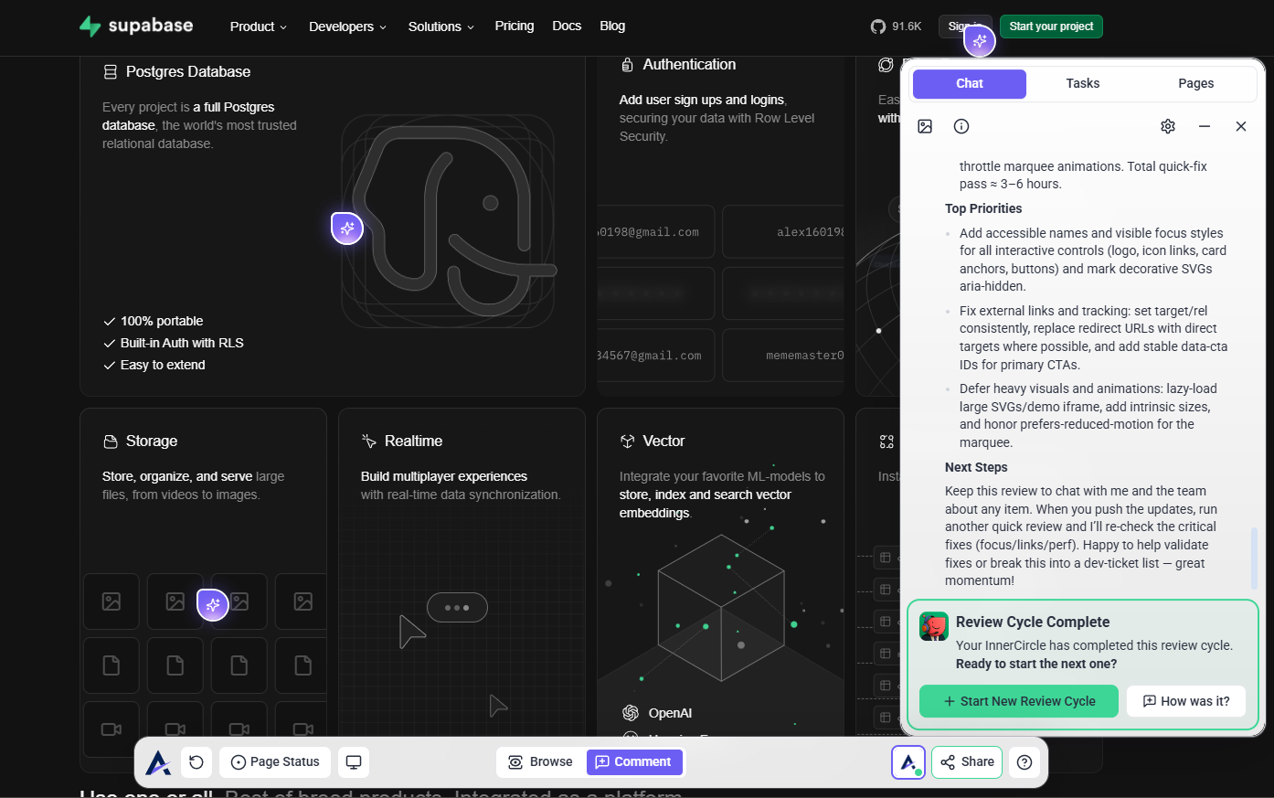Click the info icon in chat panel
This screenshot has width=1274, height=798.
(x=961, y=126)
